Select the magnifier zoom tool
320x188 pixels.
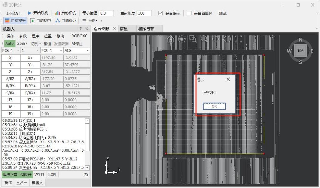point(205,39)
